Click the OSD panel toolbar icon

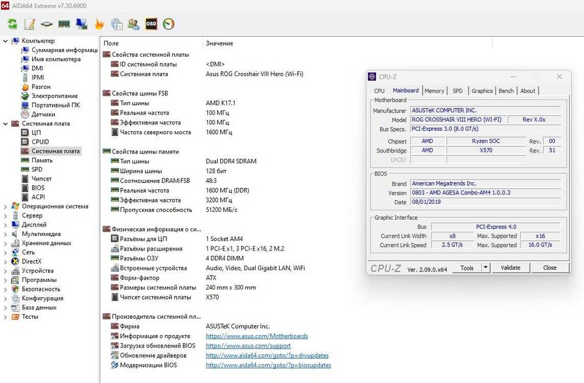click(x=151, y=24)
